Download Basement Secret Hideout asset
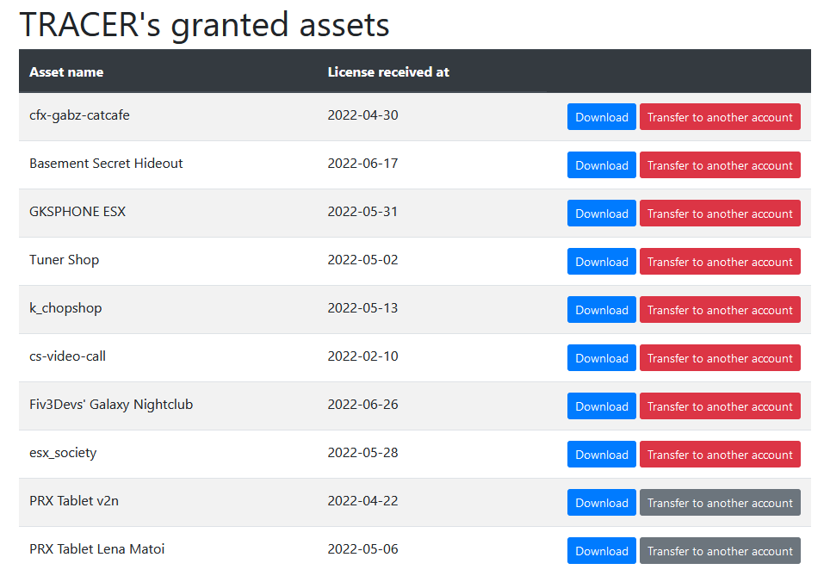 pyautogui.click(x=602, y=165)
